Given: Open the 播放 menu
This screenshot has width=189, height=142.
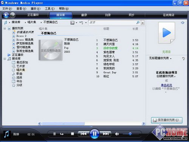Looking at the screenshot, I should (36, 9).
